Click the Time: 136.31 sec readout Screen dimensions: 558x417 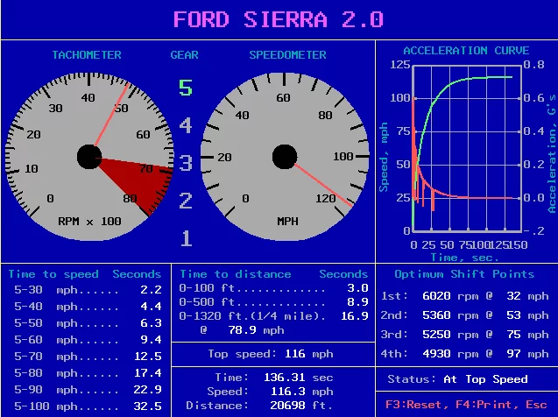pos(274,378)
